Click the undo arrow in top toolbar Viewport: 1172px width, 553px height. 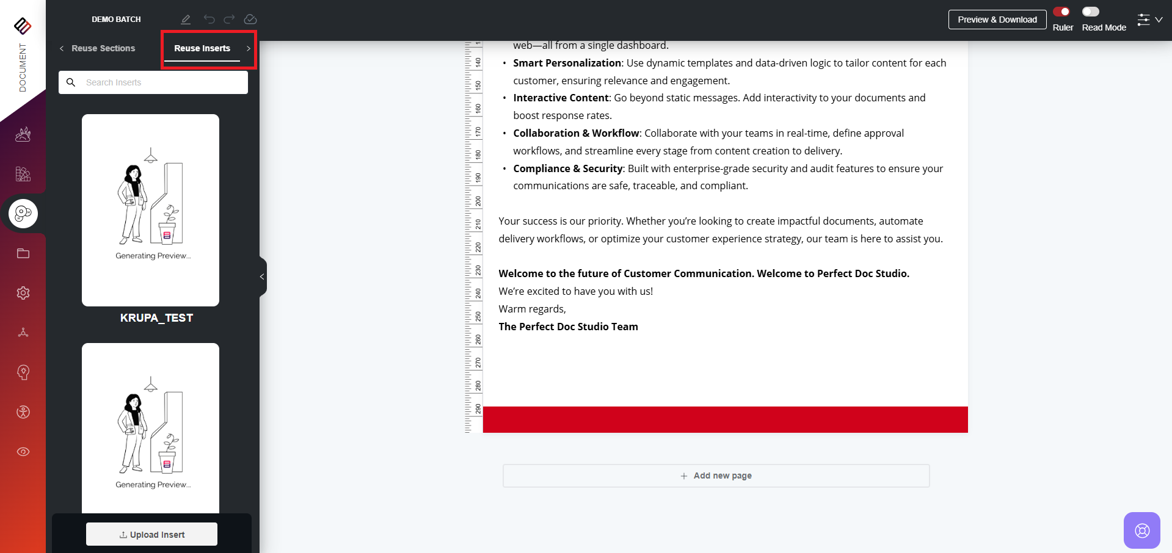209,20
